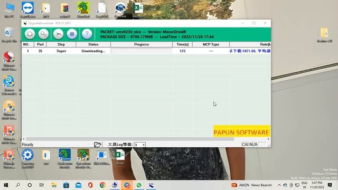Open the blue gear Samsung Tool PRO shortcut
This screenshot has height=190, width=338.
click(27, 158)
